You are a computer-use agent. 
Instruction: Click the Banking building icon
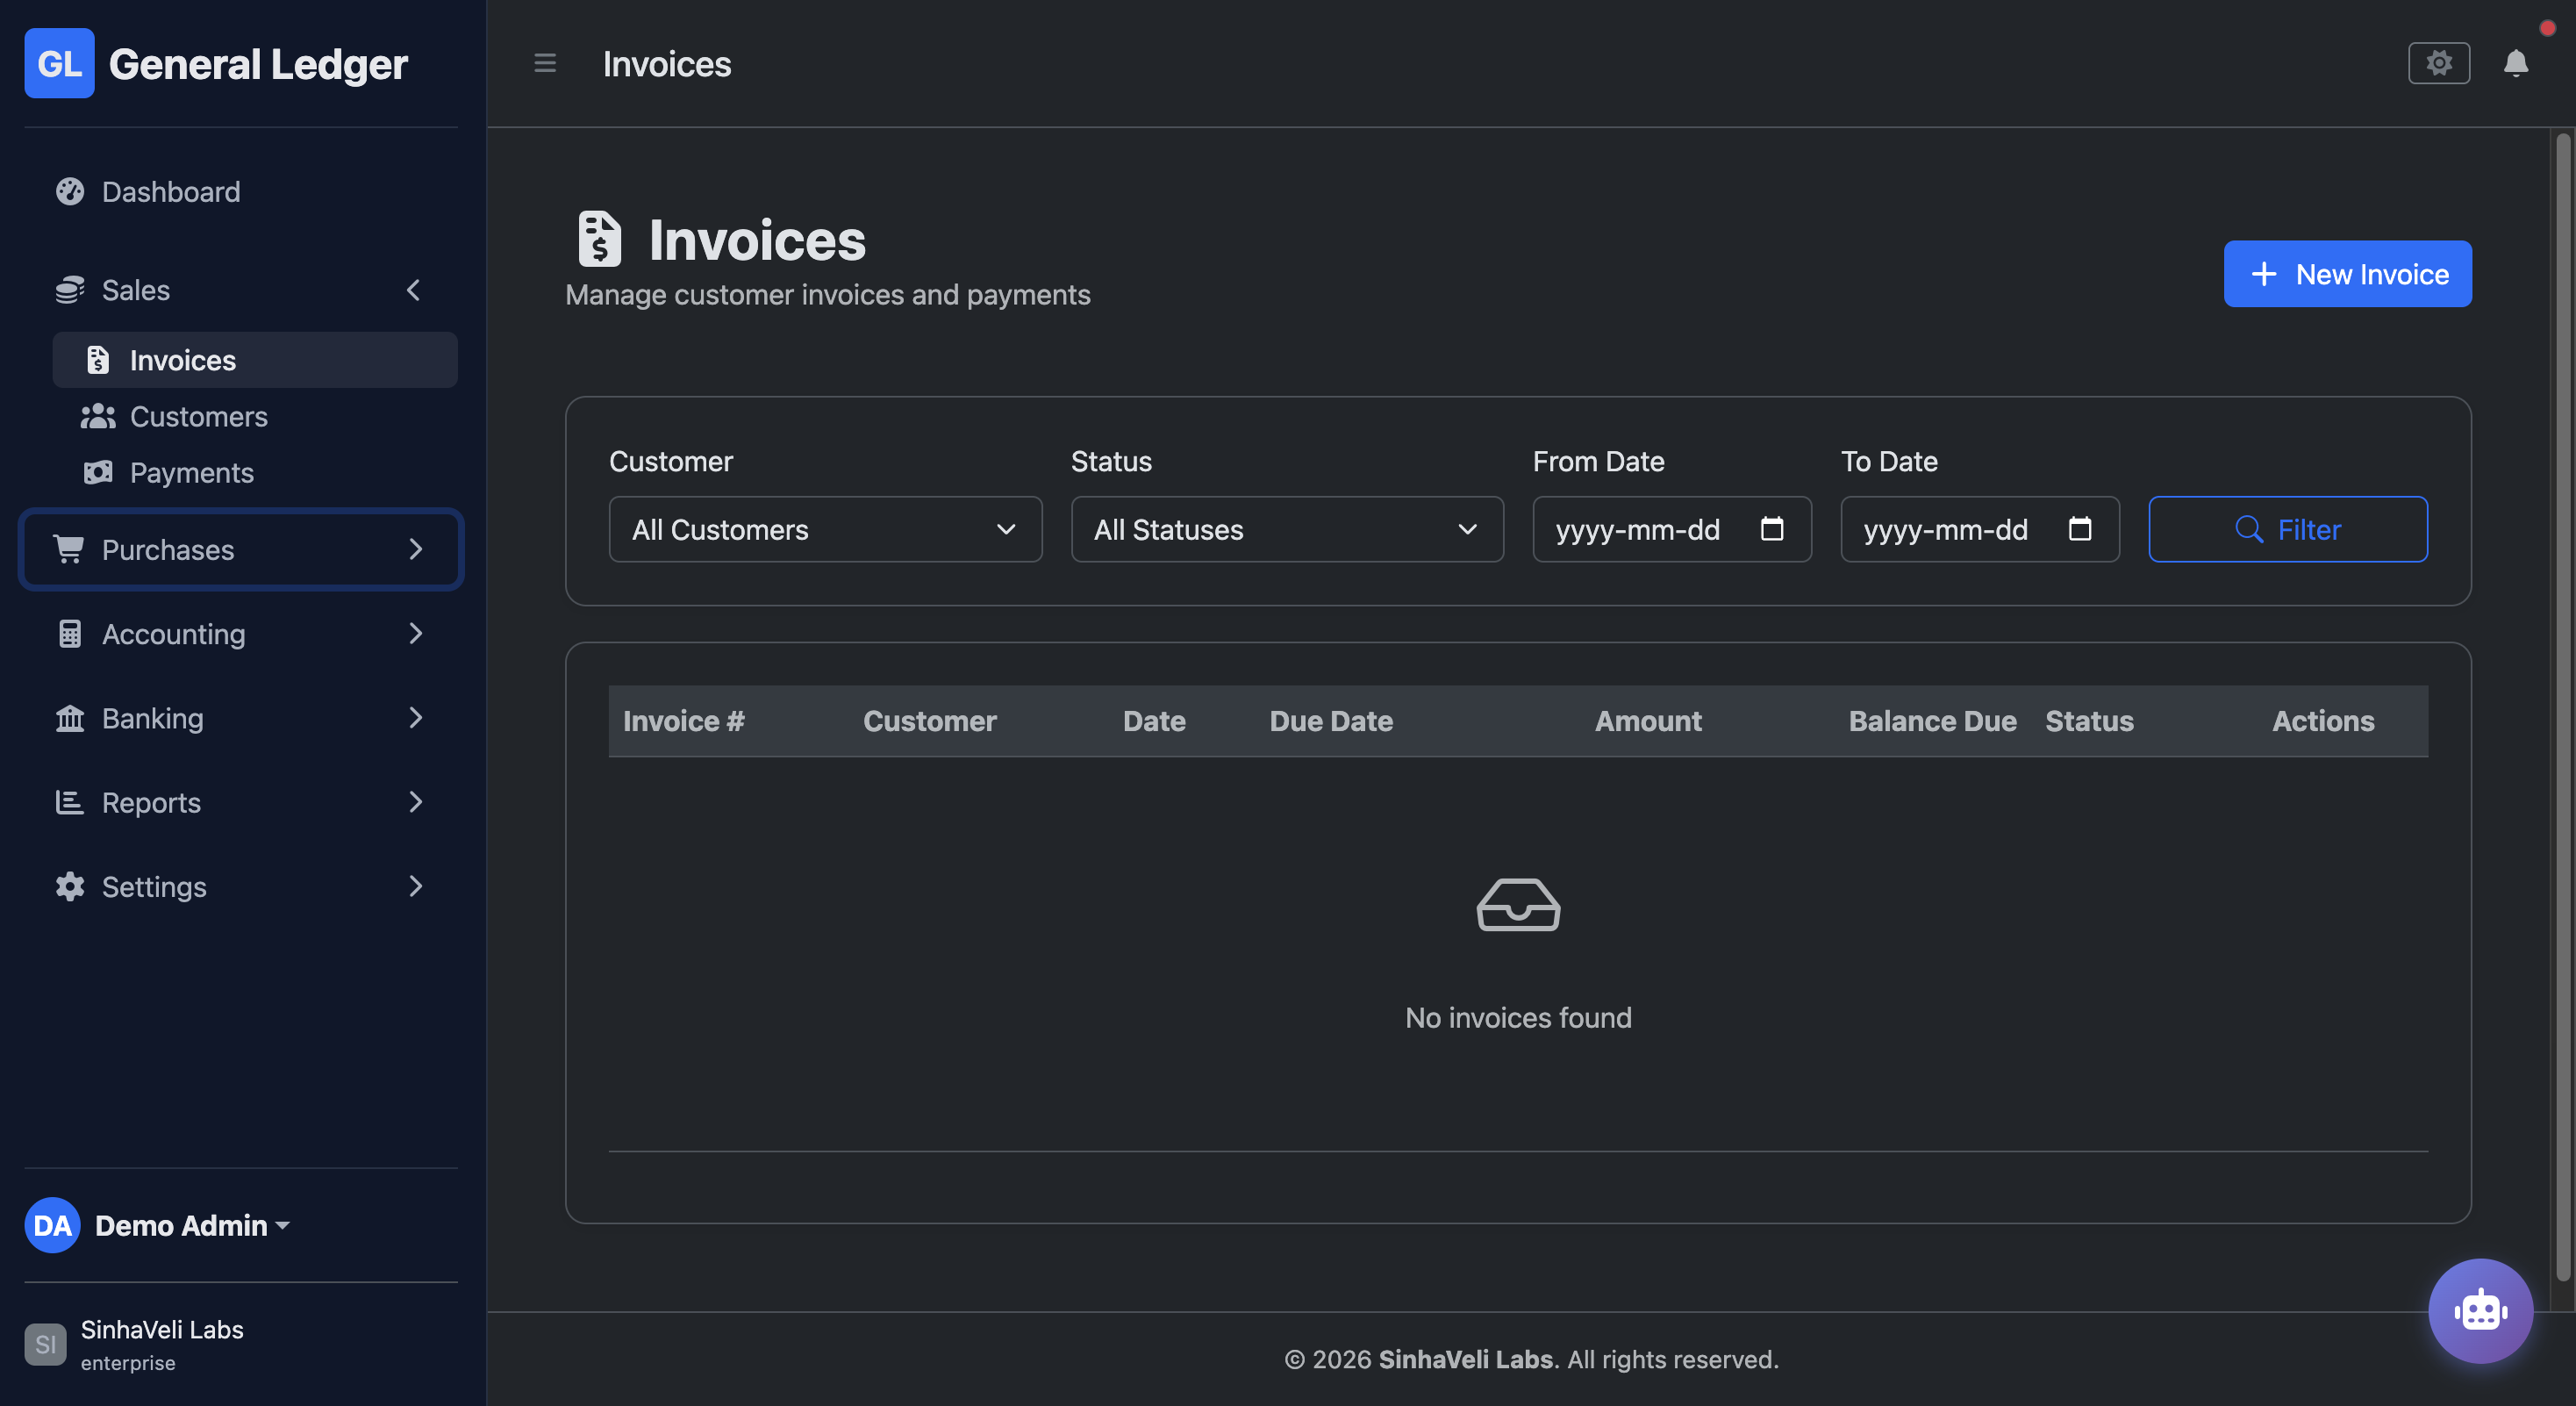tap(70, 717)
